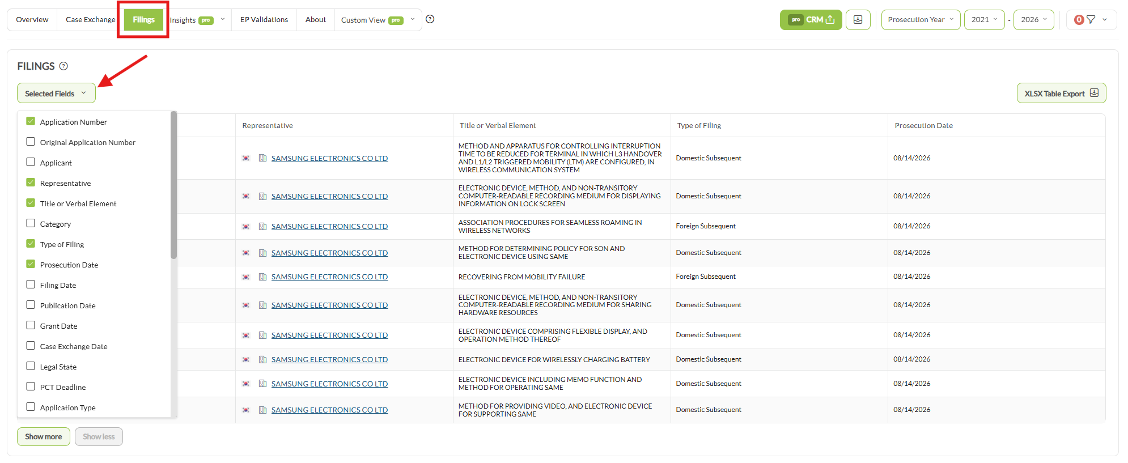Open the 2021 start year dropdown
The image size is (1128, 463).
[984, 20]
